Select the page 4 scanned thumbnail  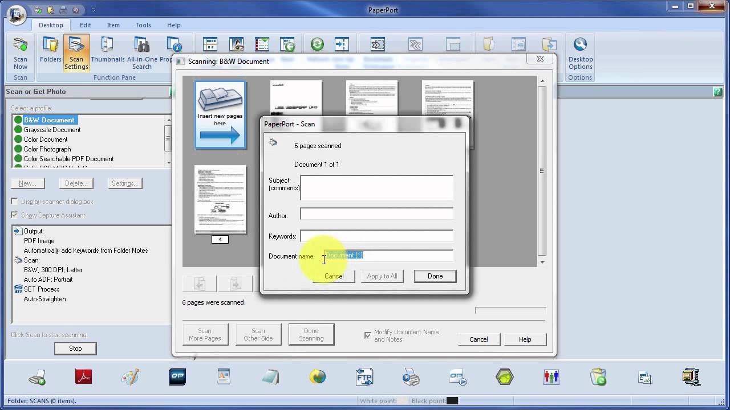(x=220, y=200)
